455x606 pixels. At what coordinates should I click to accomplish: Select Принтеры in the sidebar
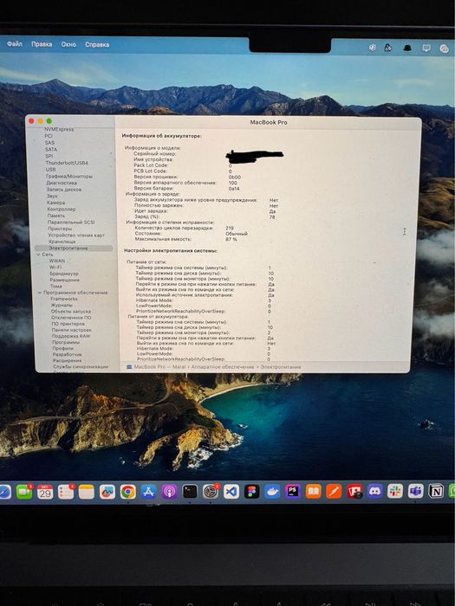(x=60, y=229)
